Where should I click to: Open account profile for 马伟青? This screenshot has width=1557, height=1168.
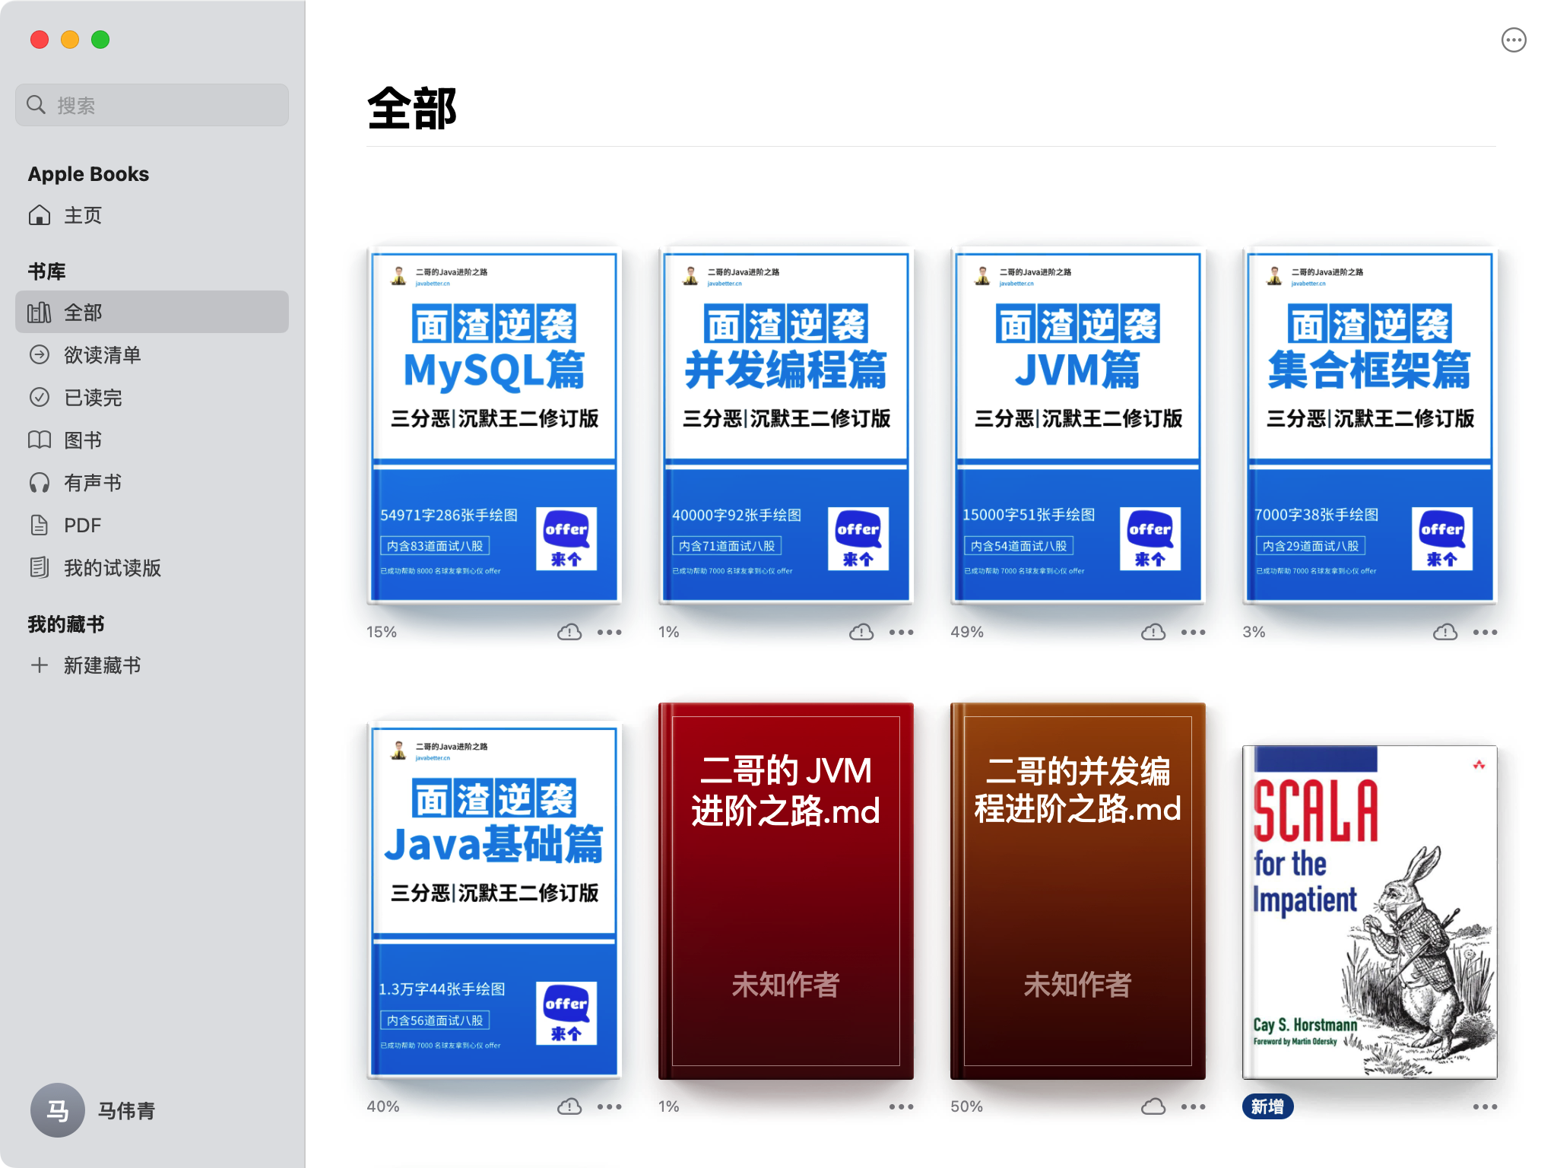[x=92, y=1110]
